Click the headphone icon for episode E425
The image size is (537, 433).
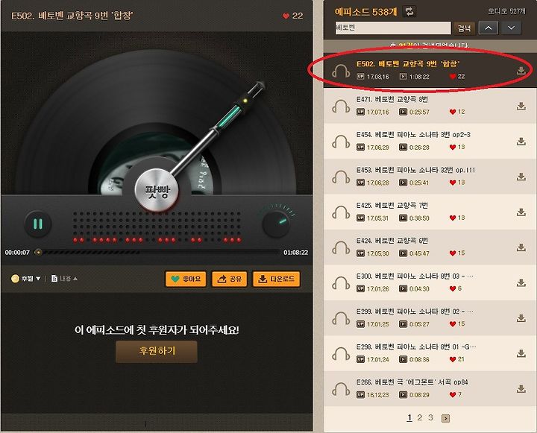[341, 212]
